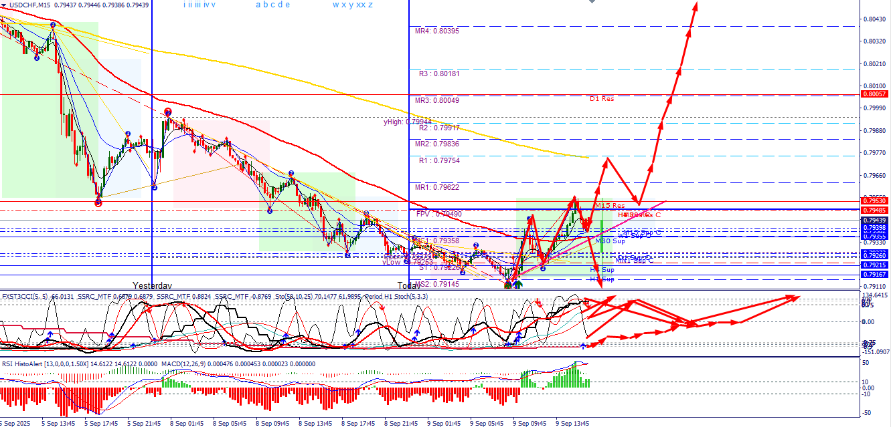This screenshot has height=427, width=891.
Task: Click the small arrow before USDCHF,M15 title
Action: point(5,5)
